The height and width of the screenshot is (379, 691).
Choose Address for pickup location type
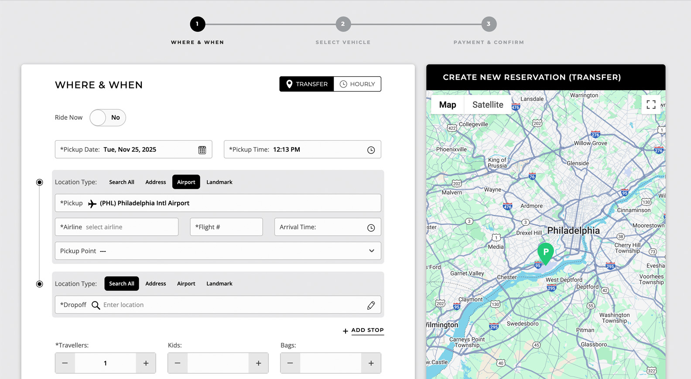click(x=156, y=182)
